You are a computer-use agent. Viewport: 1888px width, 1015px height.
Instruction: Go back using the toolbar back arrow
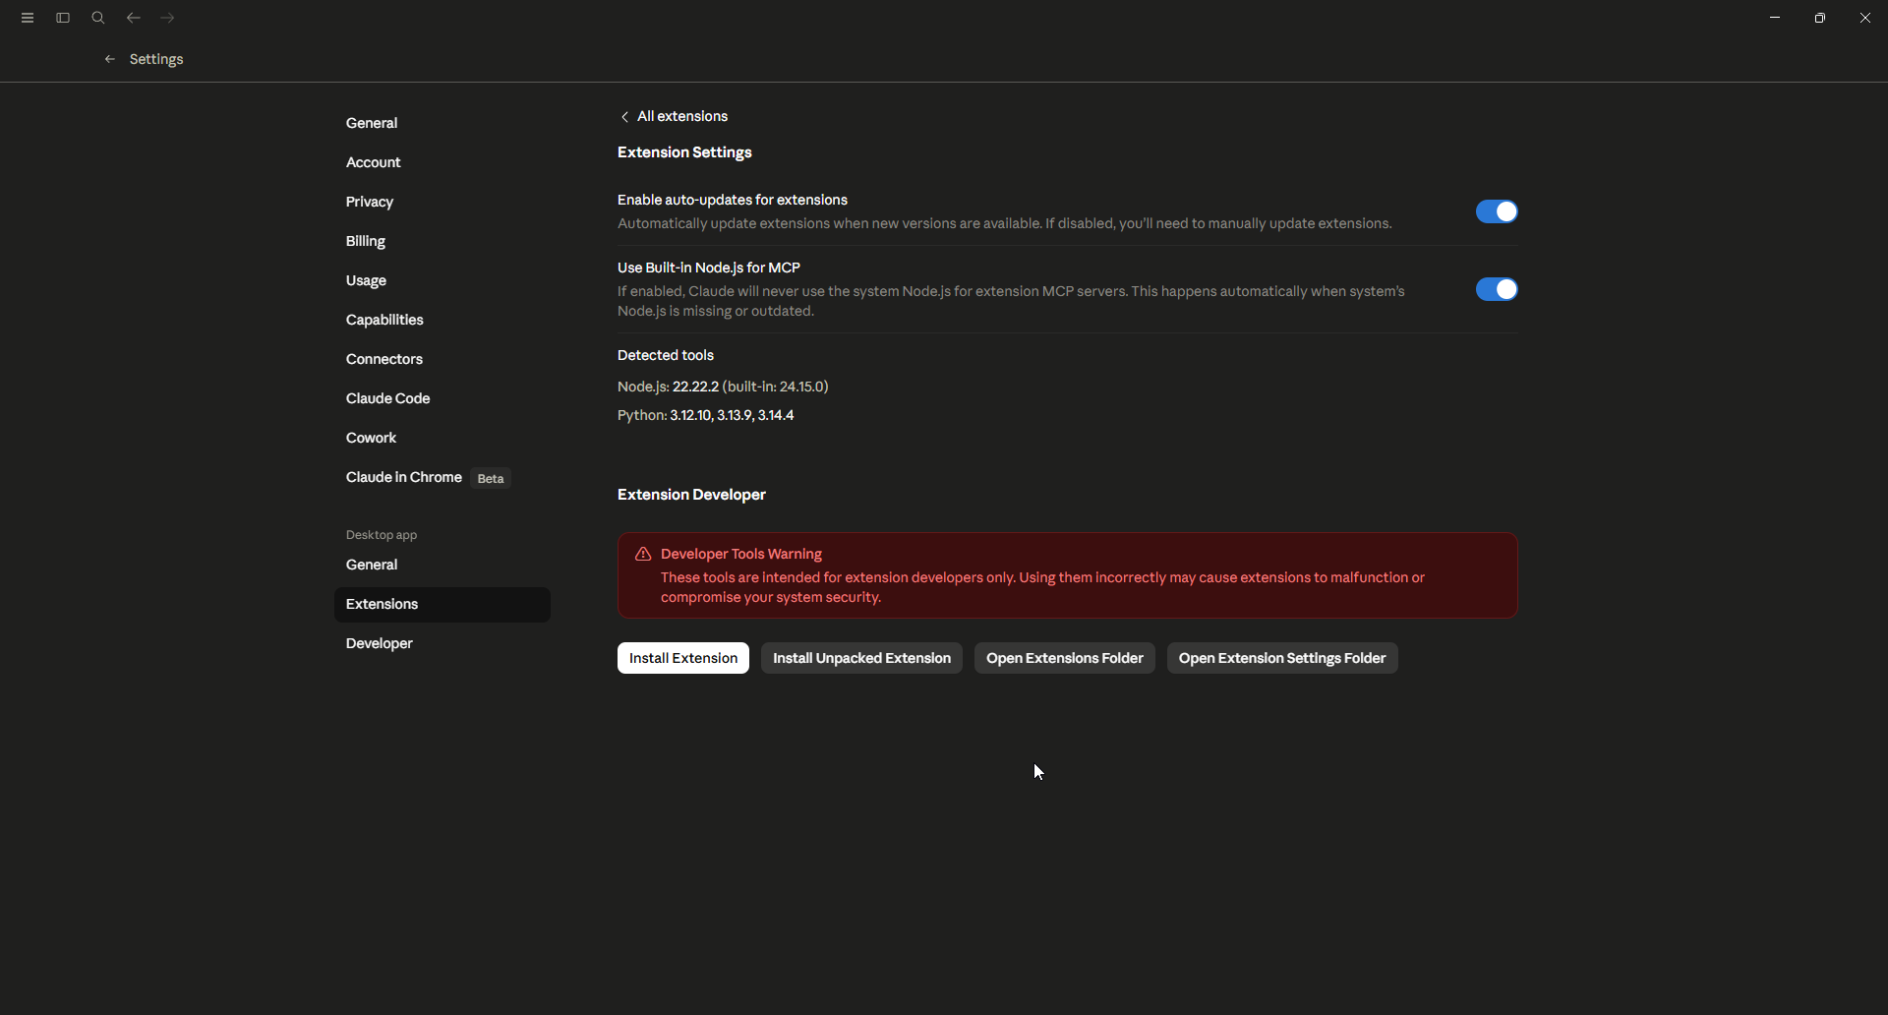(134, 18)
